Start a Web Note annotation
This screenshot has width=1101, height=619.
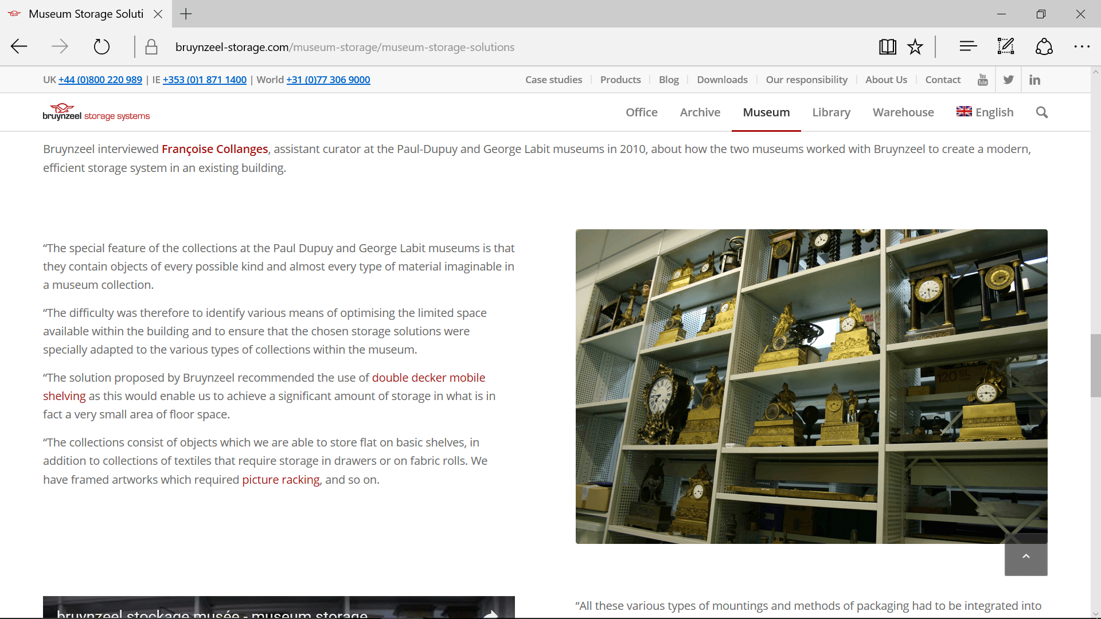(x=1005, y=46)
